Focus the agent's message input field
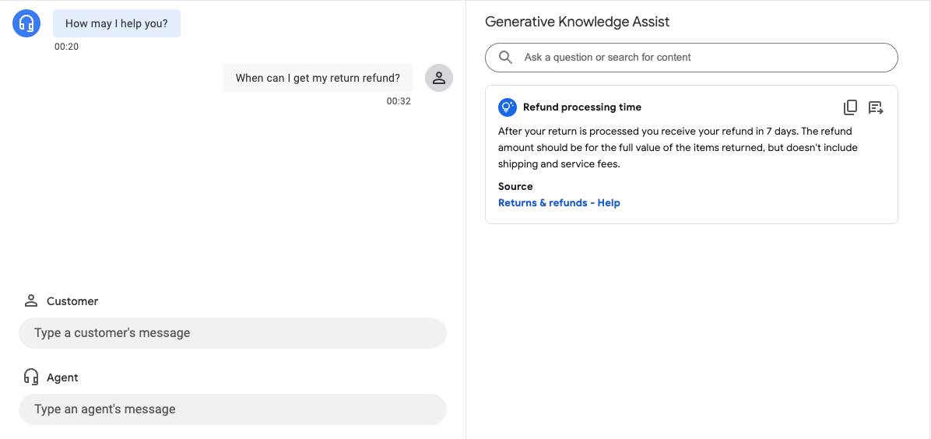 click(233, 409)
